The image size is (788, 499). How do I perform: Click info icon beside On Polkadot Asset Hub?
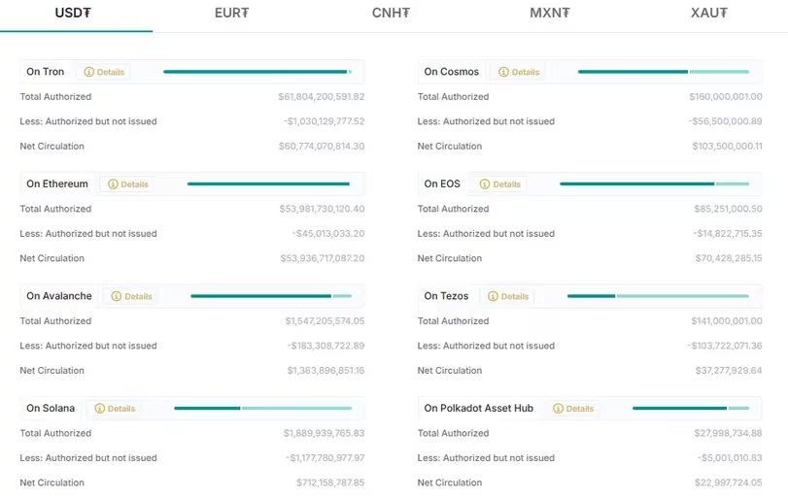click(x=559, y=409)
